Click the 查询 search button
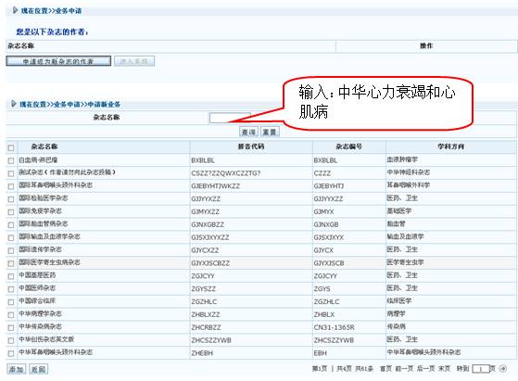The image size is (518, 381). tap(248, 133)
